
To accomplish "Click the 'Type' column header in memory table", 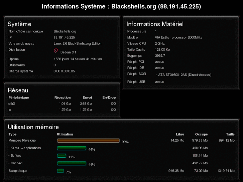I will point(12,134).
